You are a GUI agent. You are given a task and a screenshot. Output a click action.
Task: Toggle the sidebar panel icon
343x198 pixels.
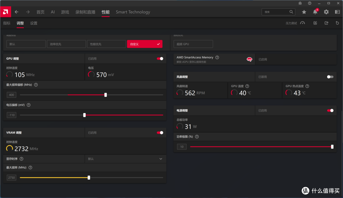(x=337, y=12)
